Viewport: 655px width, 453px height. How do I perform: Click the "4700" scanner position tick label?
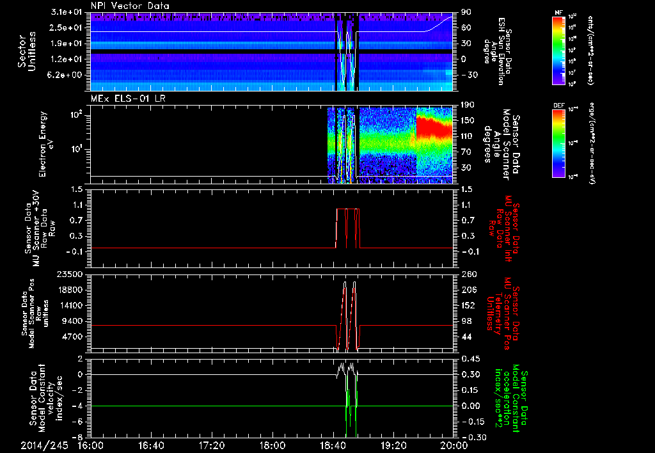[x=72, y=337]
